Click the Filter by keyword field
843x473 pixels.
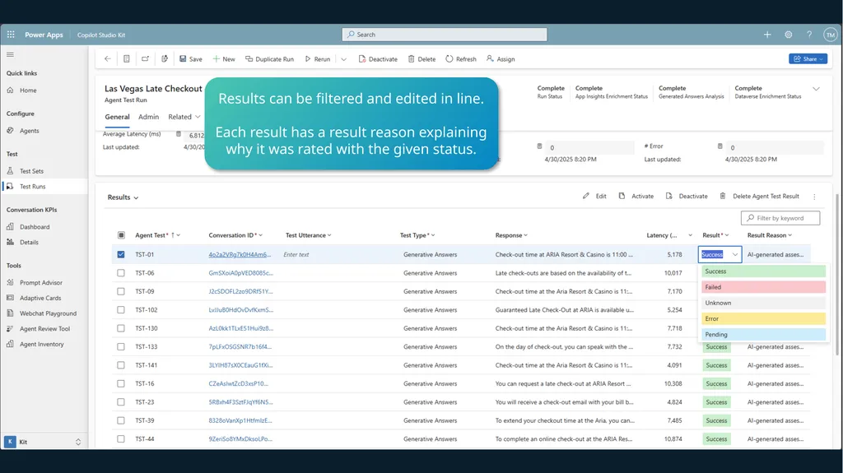coord(780,218)
